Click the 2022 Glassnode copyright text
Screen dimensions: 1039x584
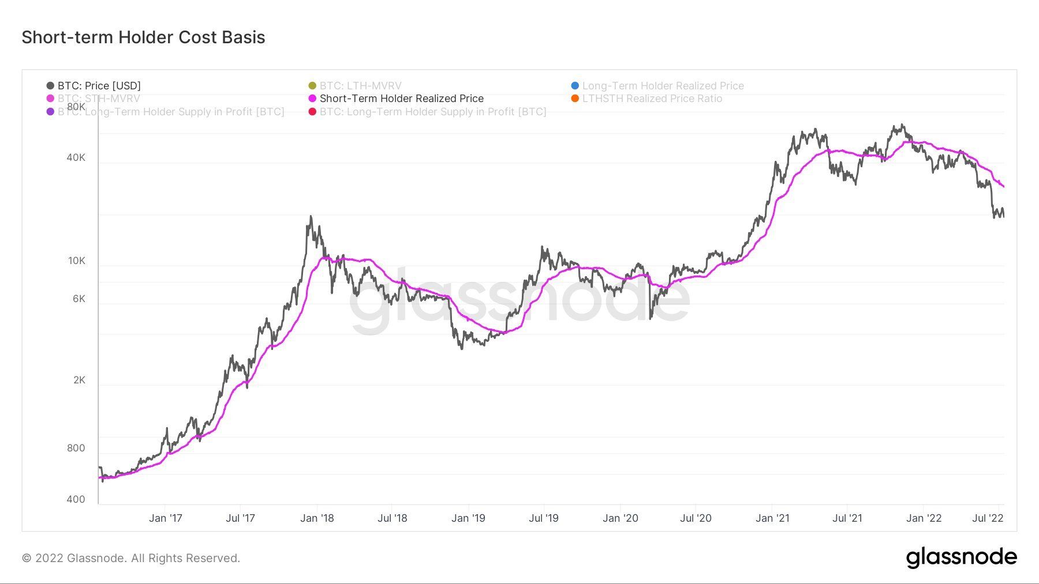pos(131,558)
